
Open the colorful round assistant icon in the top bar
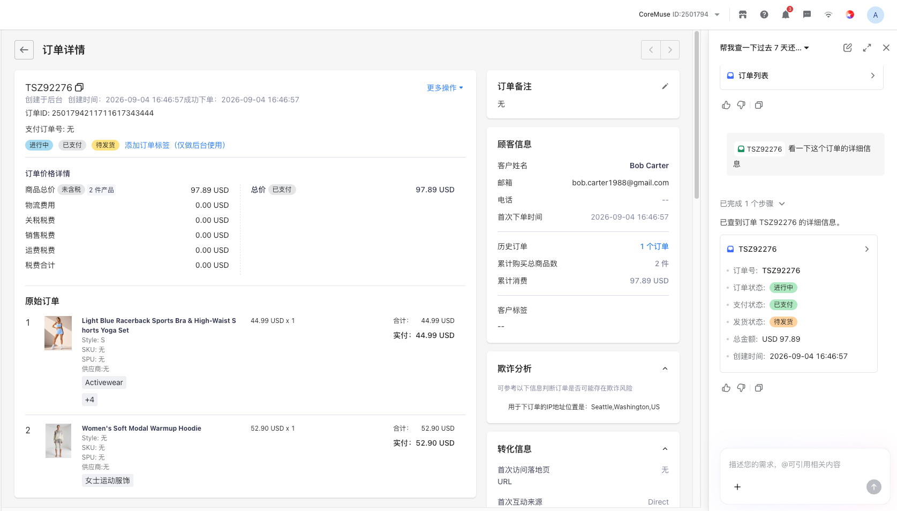pyautogui.click(x=850, y=14)
